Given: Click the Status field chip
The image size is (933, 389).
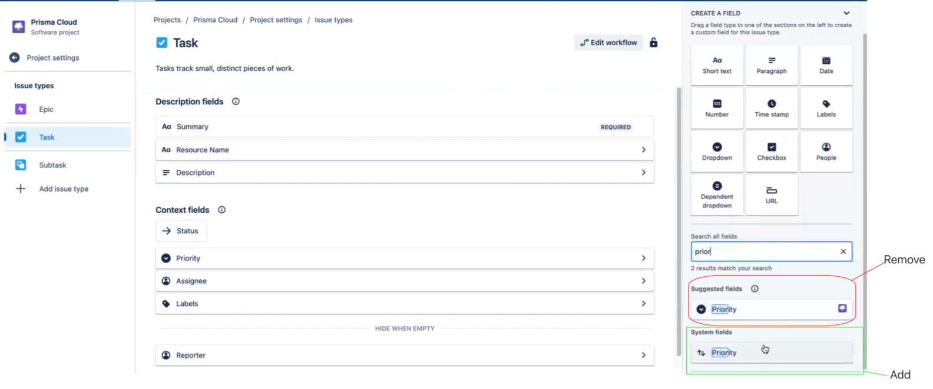Looking at the screenshot, I should pyautogui.click(x=181, y=231).
